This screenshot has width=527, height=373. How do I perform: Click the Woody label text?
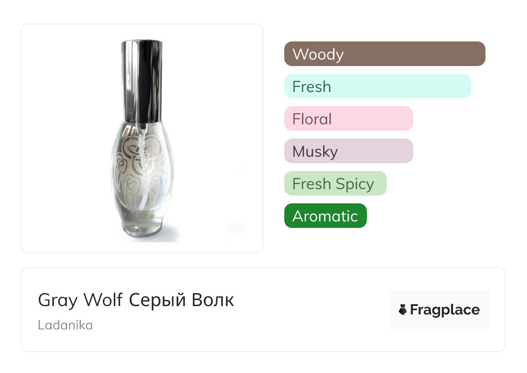[318, 54]
